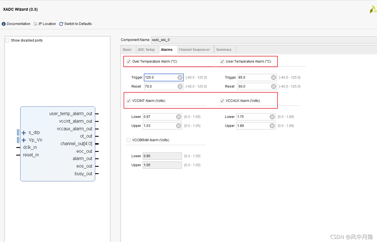Viewport: 377px width, 242px height.
Task: Click the Component Name field
Action: click(264, 40)
